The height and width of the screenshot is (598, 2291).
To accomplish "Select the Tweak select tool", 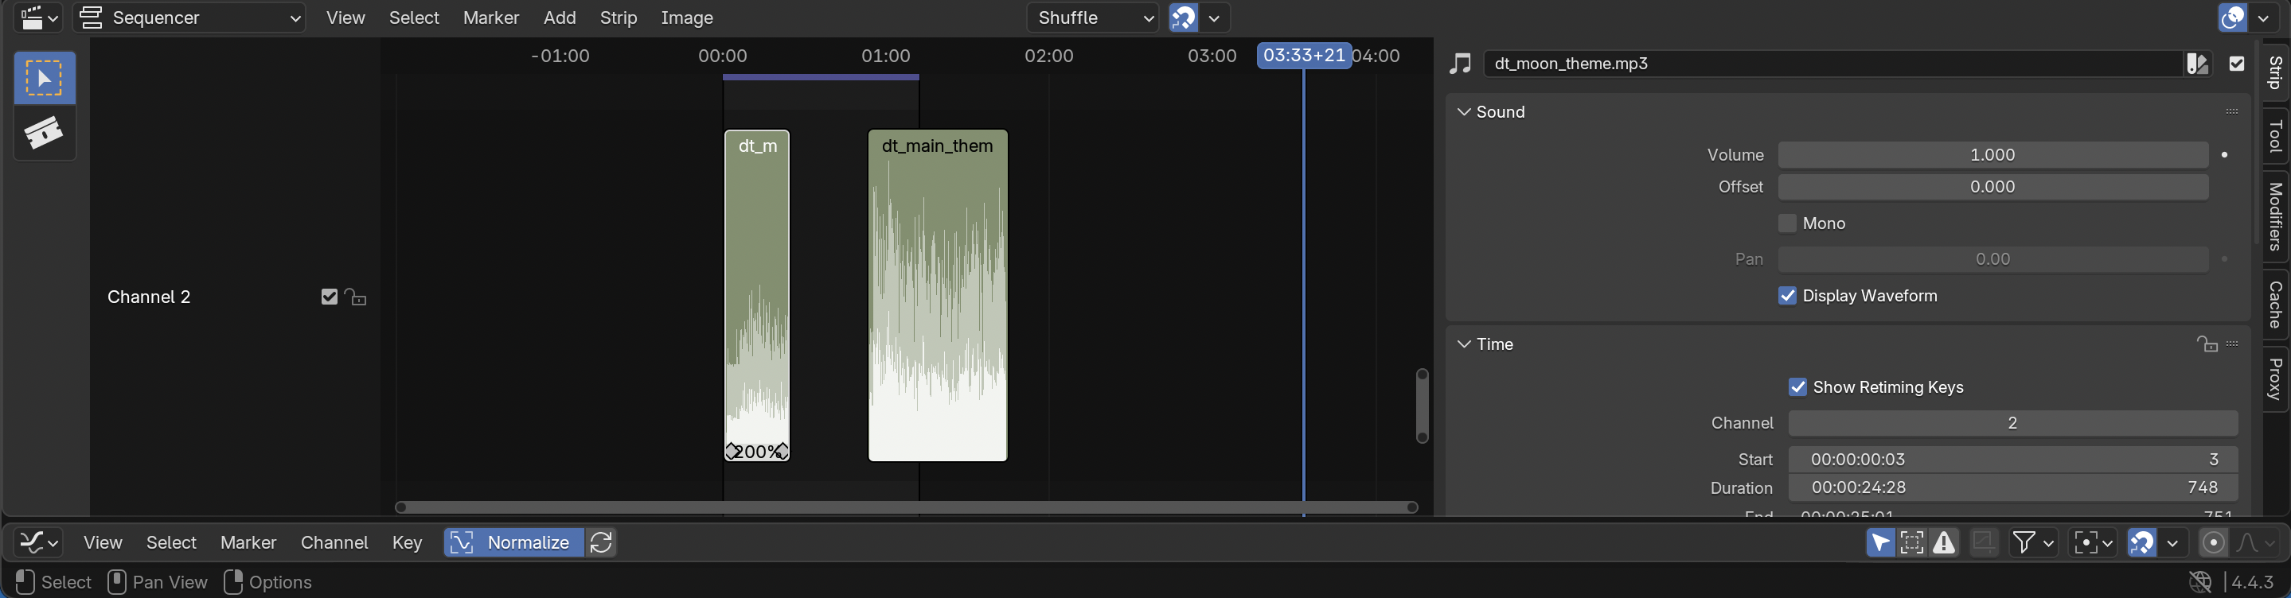I will pos(45,78).
